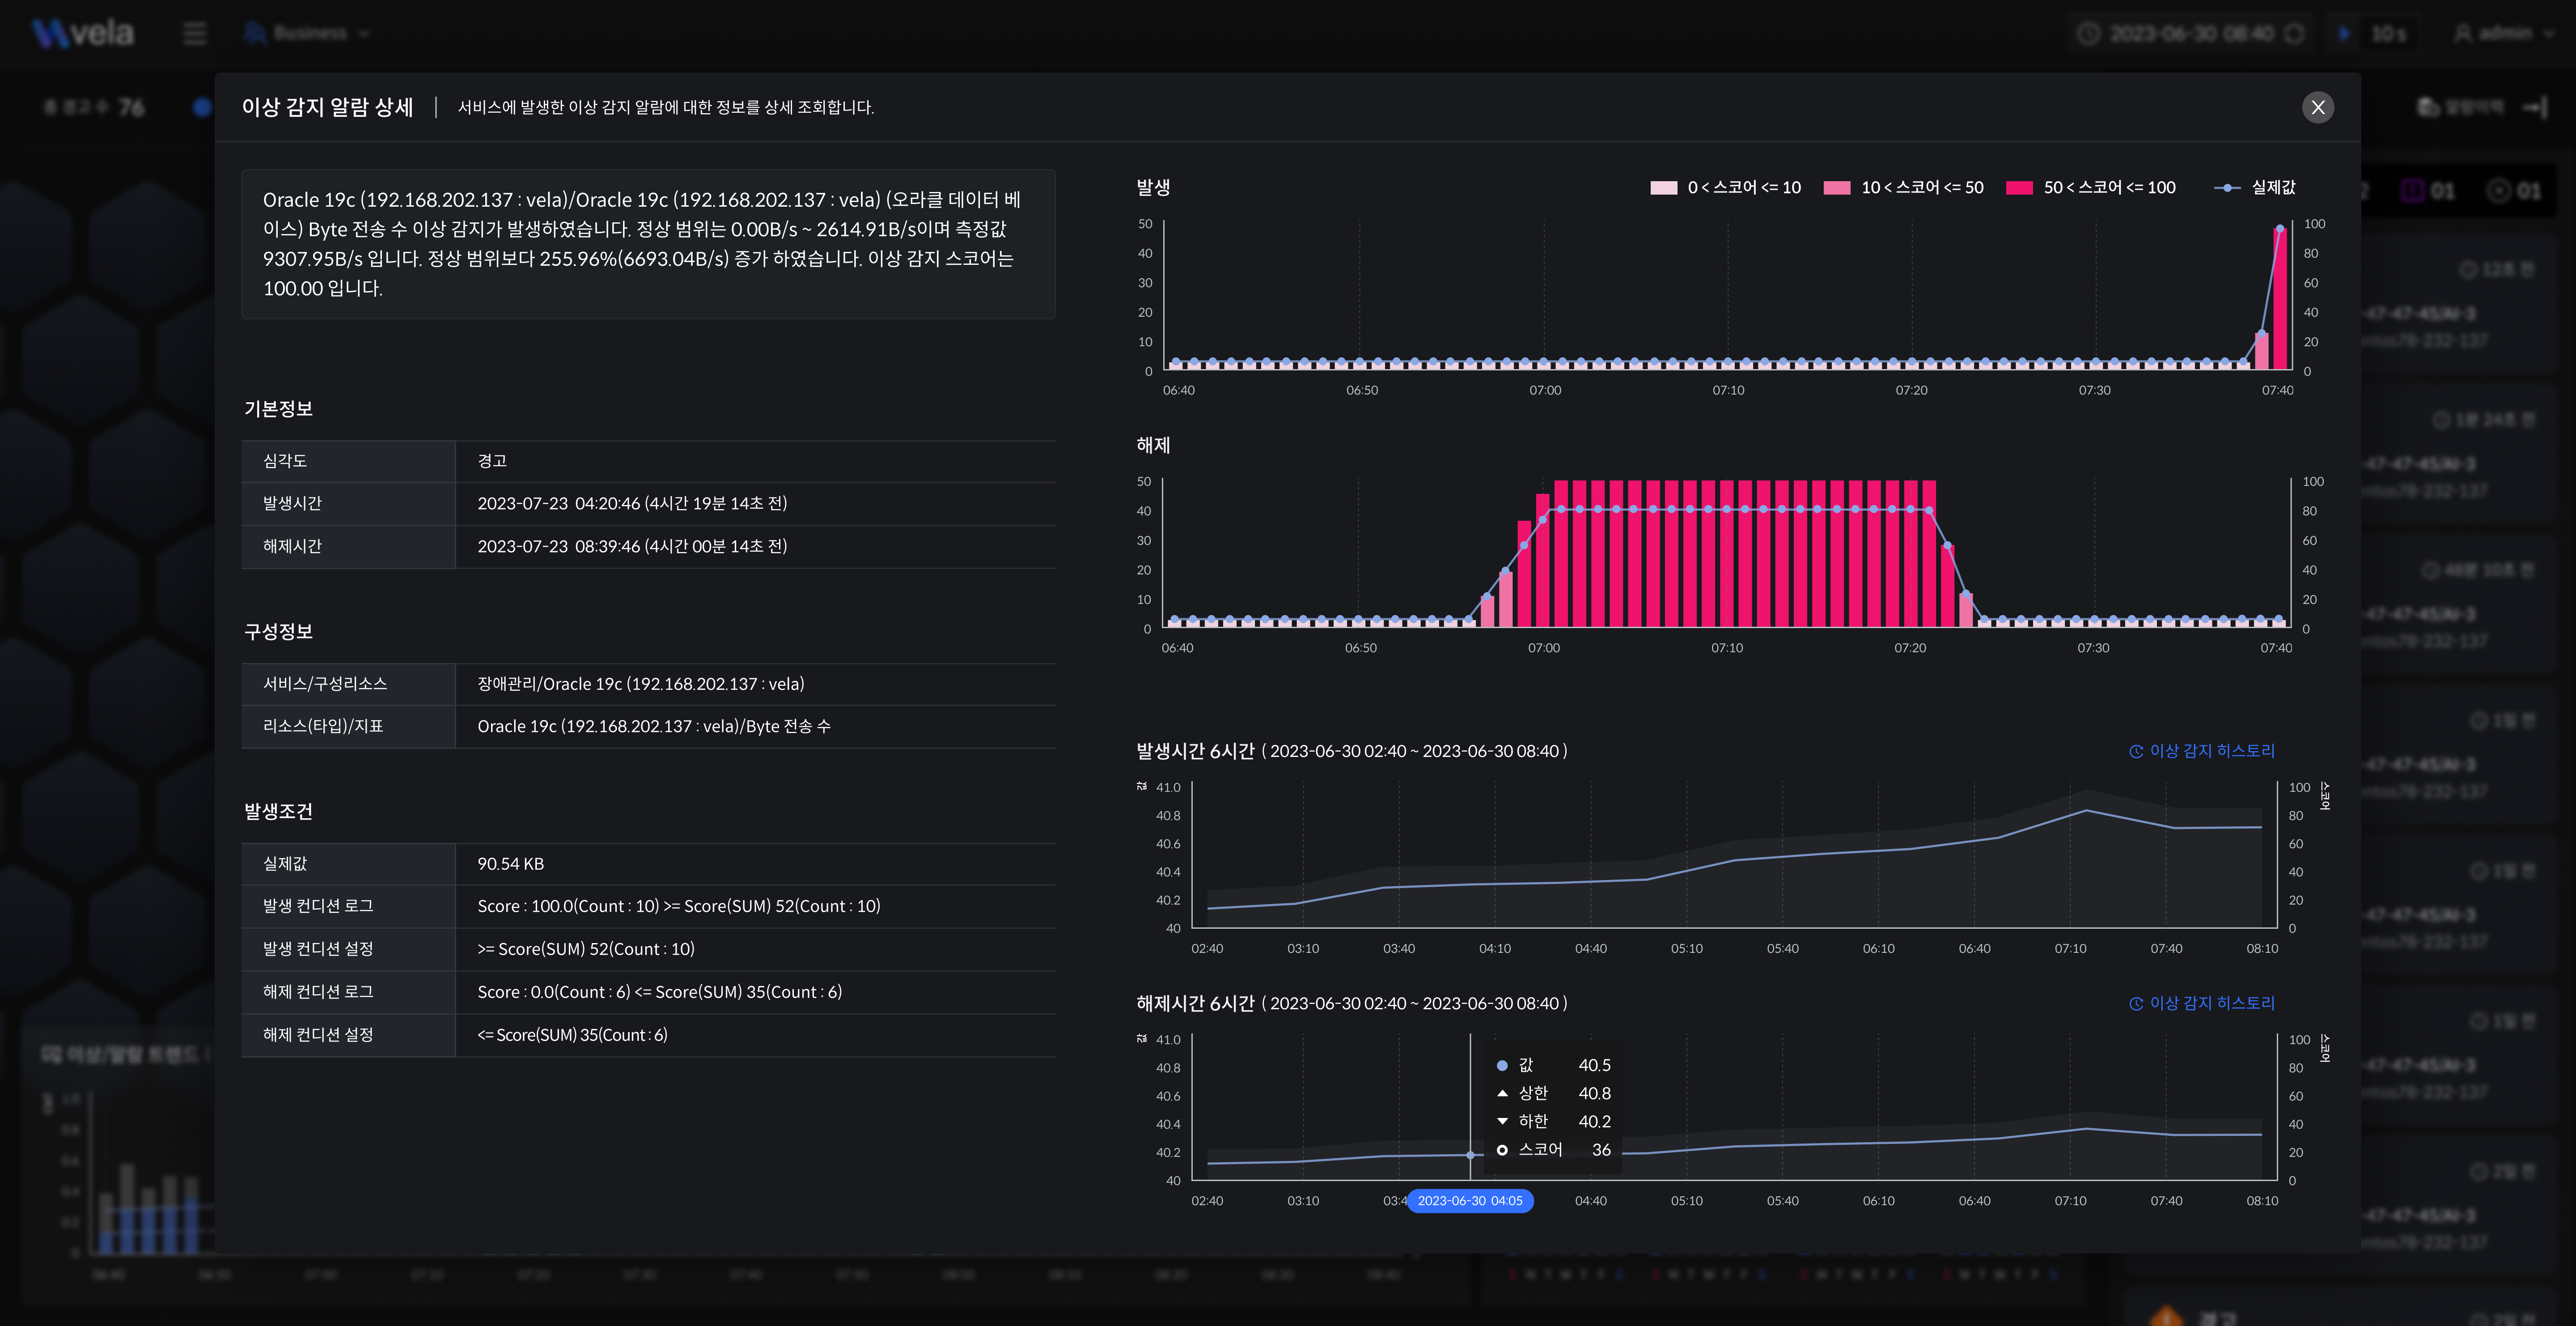Click the clock icon before the datetime
Image resolution: width=2576 pixels, height=1326 pixels.
2088,34
